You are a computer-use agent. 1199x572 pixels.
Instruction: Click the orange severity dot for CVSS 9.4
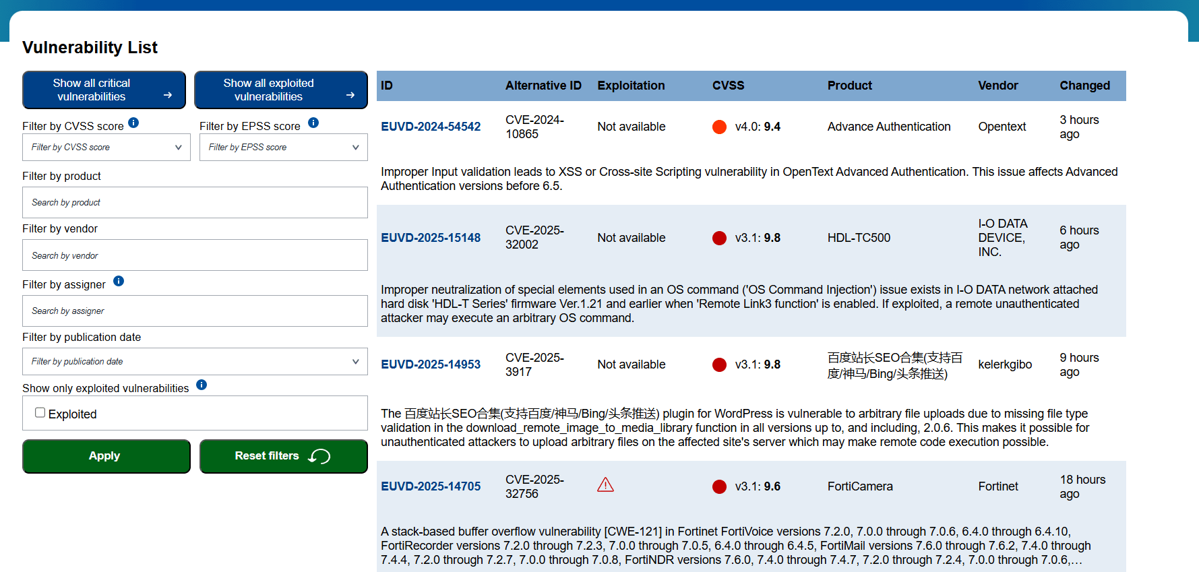pyautogui.click(x=719, y=127)
